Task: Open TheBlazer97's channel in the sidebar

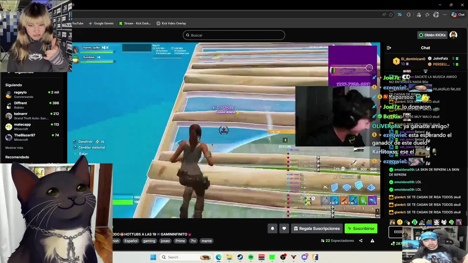Action: click(32, 137)
